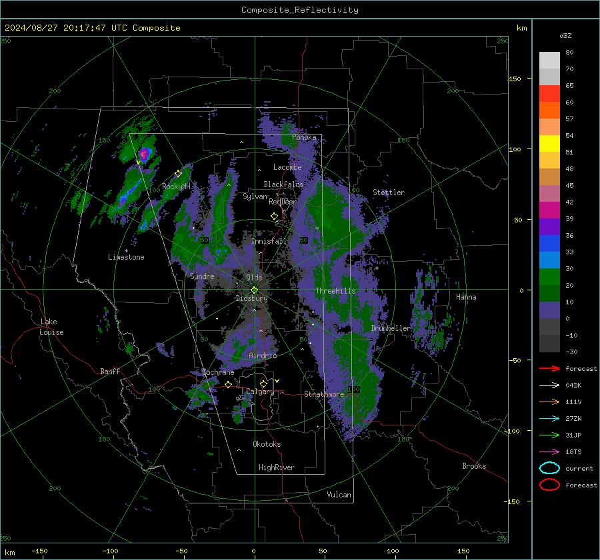Viewport: 600px width, 560px height.
Task: Select the light gray 70-80 dBZ swatch
Action: 549,61
